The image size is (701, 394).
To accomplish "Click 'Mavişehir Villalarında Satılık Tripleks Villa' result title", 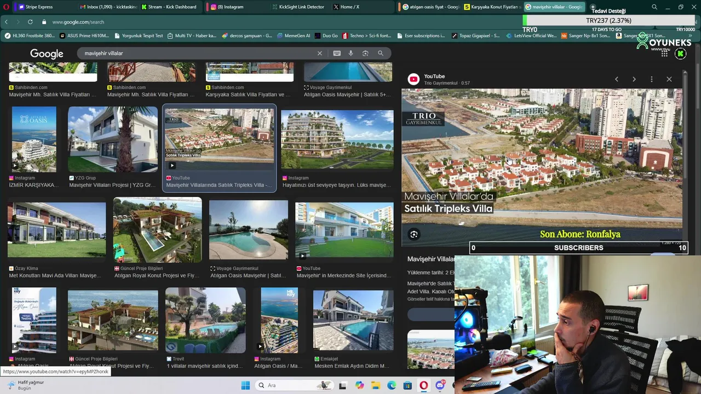I will click(219, 185).
